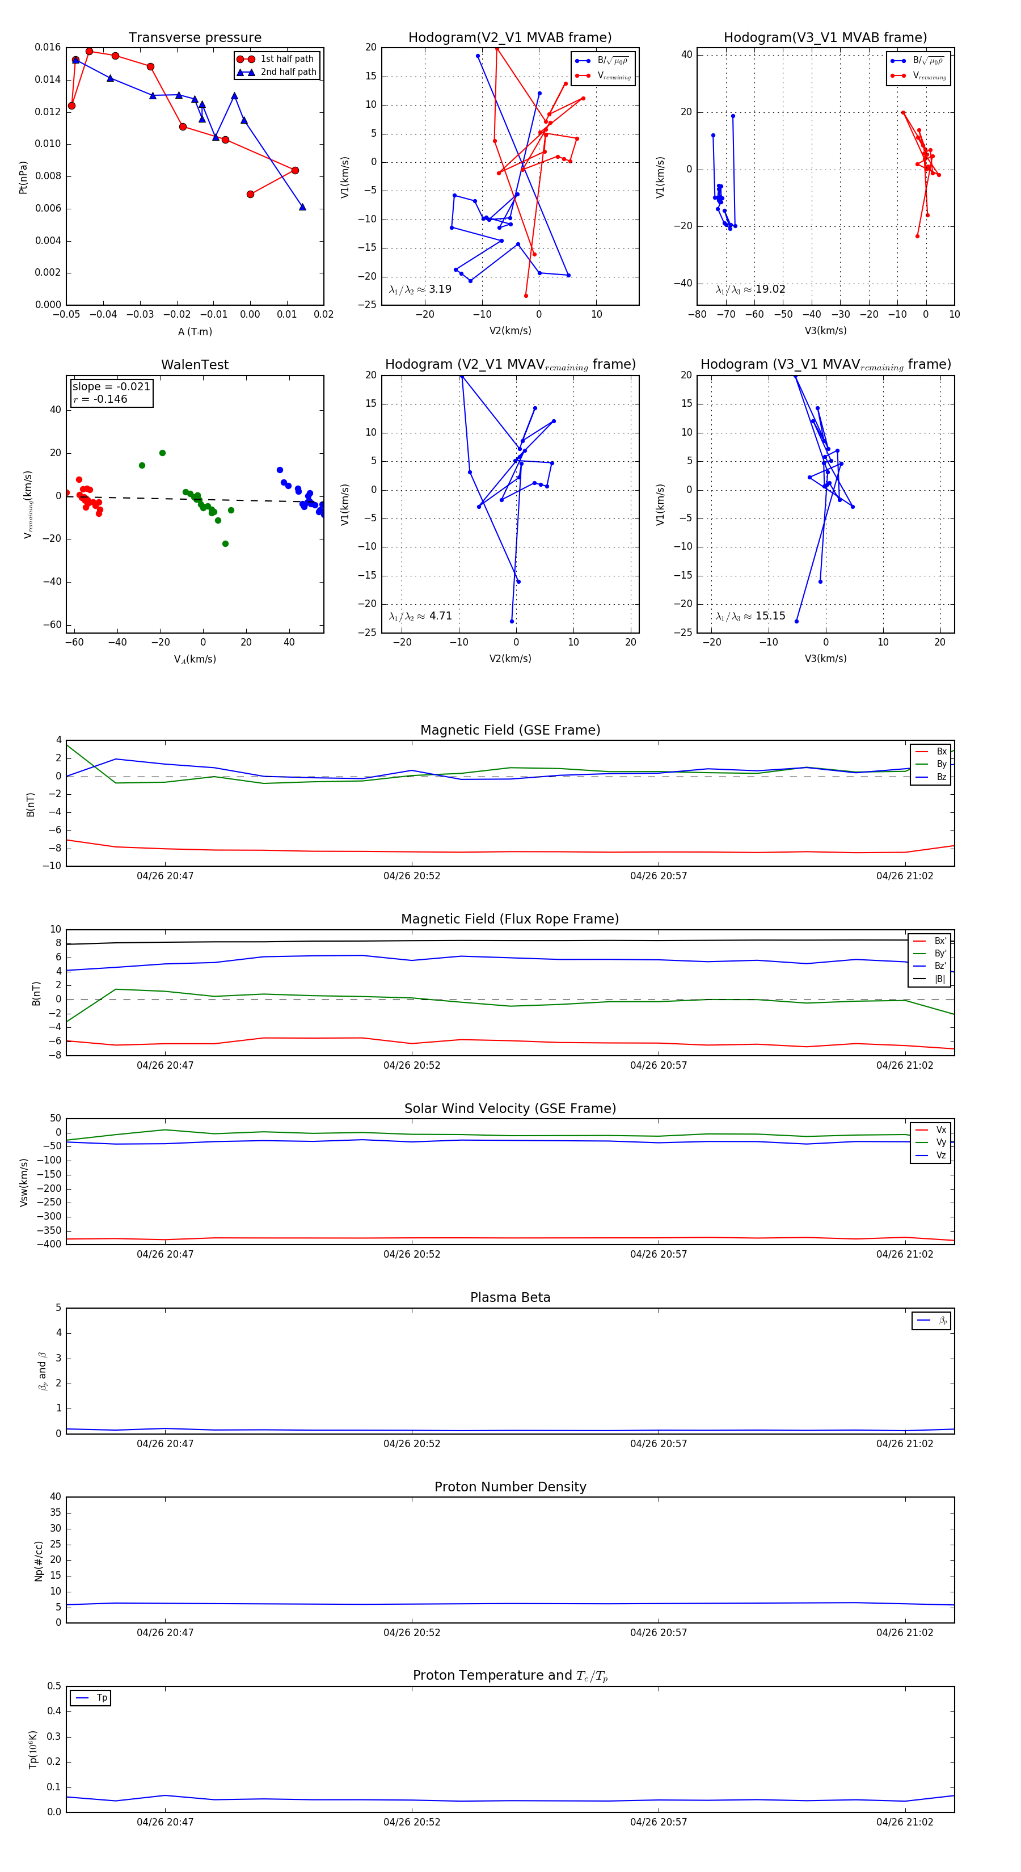Select the "Magnetic Field (Flux Rope Frame)" title

coord(510,920)
